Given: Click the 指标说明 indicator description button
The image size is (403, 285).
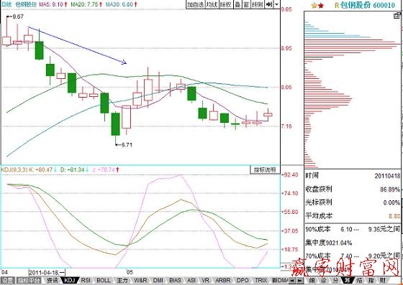Looking at the screenshot, I should [x=265, y=169].
